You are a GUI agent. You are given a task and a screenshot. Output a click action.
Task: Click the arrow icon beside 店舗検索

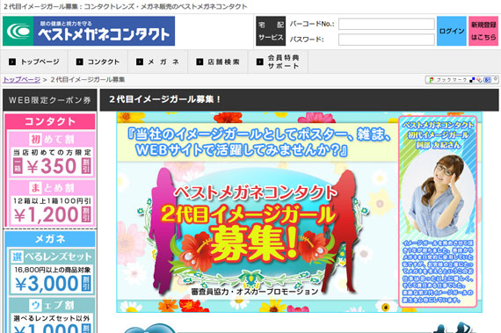200,62
